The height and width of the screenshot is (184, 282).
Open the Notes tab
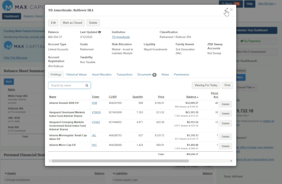(165, 74)
